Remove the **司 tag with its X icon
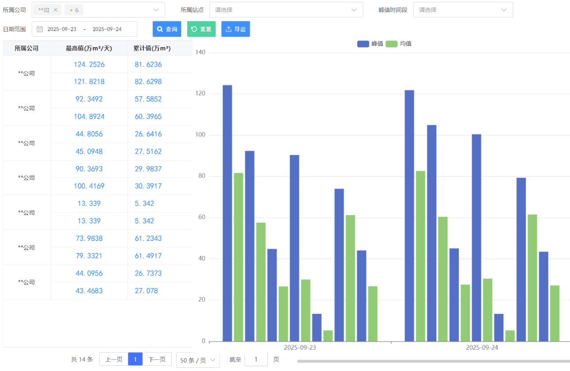570x371 pixels. pyautogui.click(x=55, y=10)
